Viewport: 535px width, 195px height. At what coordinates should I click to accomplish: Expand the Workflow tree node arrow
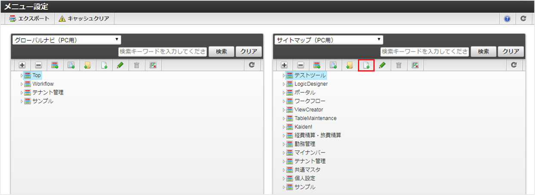pyautogui.click(x=22, y=84)
